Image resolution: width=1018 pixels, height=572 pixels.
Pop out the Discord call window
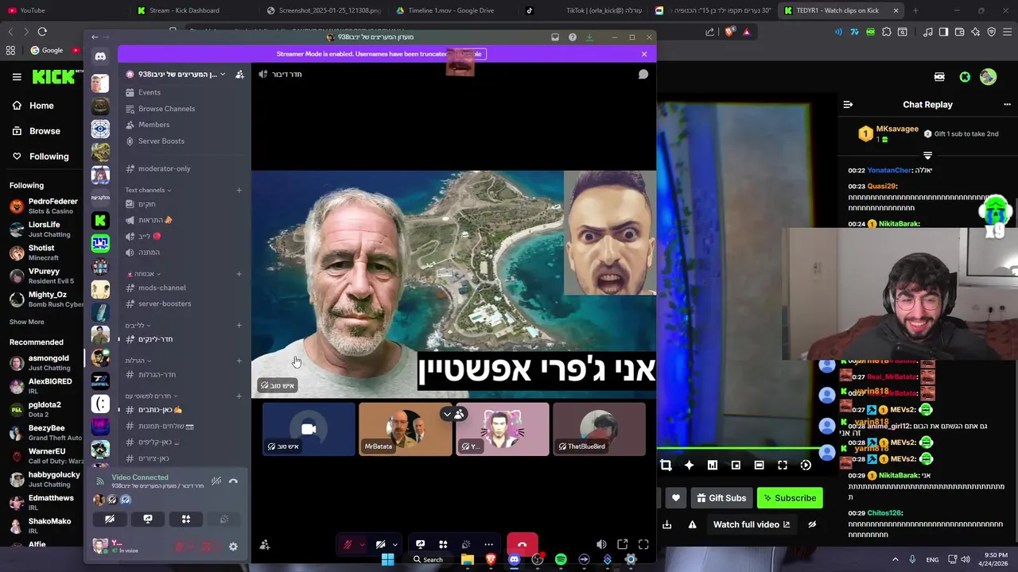tap(623, 544)
